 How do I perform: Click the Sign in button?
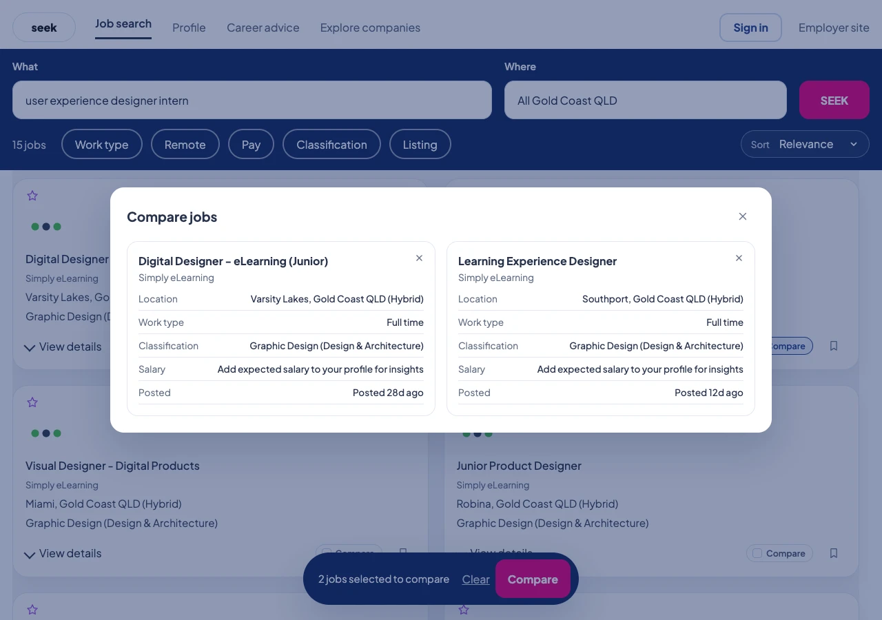click(750, 28)
